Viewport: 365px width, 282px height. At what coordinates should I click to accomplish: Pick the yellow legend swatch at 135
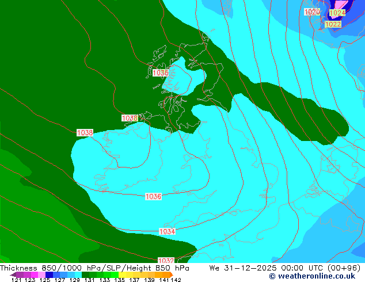click(x=122, y=275)
